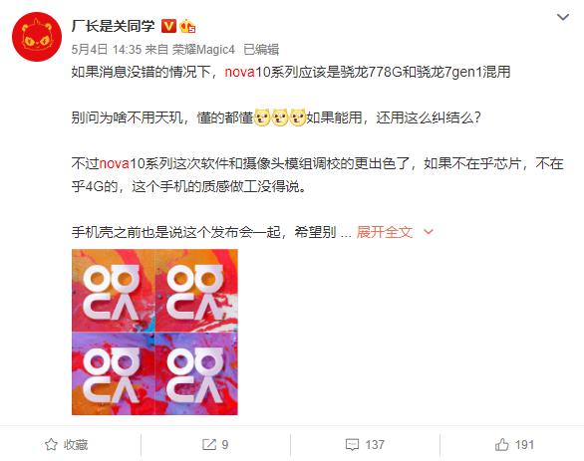Image resolution: width=584 pixels, height=461 pixels.
Task: Click the repost share icon
Action: coord(209,444)
